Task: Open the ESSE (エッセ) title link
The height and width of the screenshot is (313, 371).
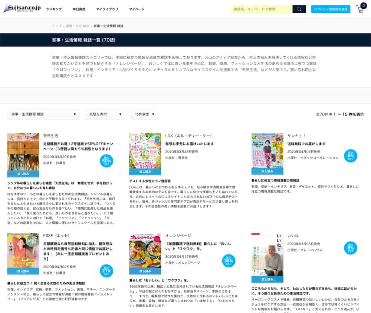Action: (56, 236)
